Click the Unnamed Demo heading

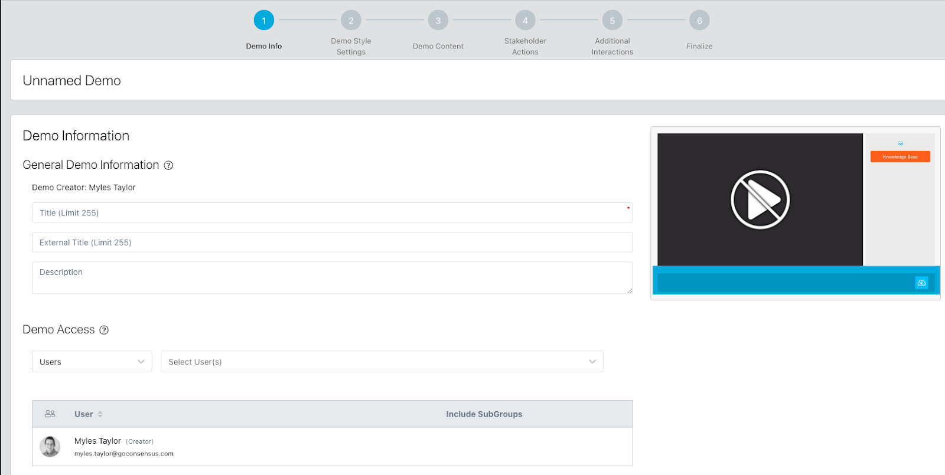(71, 80)
